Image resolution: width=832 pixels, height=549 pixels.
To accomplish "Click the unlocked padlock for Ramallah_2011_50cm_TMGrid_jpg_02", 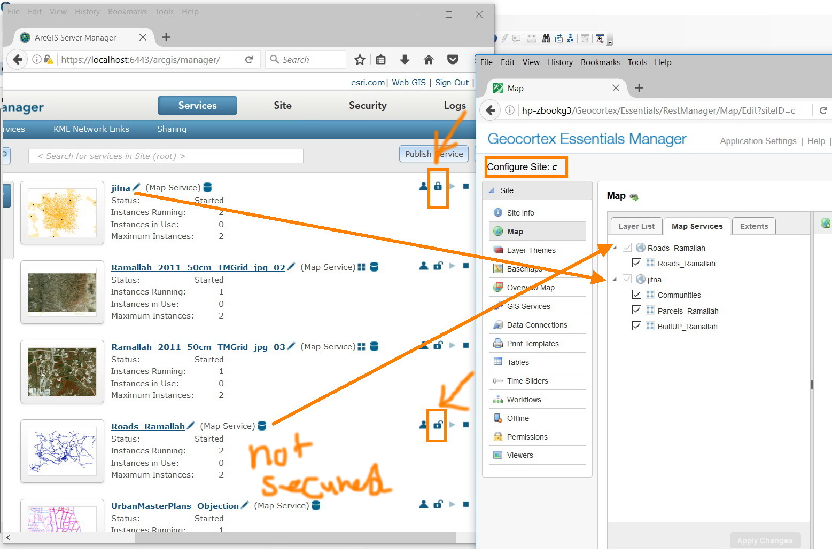I will coord(438,266).
